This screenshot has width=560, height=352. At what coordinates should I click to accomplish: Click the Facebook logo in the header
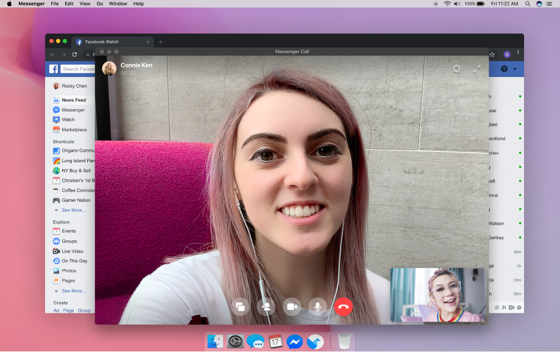click(x=54, y=69)
